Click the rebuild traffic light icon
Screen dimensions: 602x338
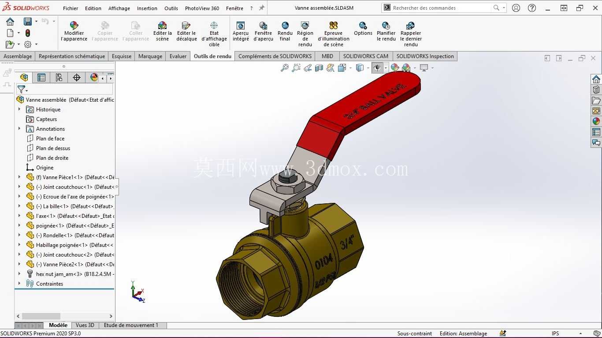(28, 33)
